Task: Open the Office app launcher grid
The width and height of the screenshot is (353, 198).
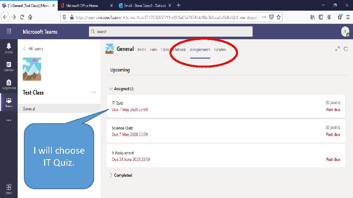Action: pos(9,31)
